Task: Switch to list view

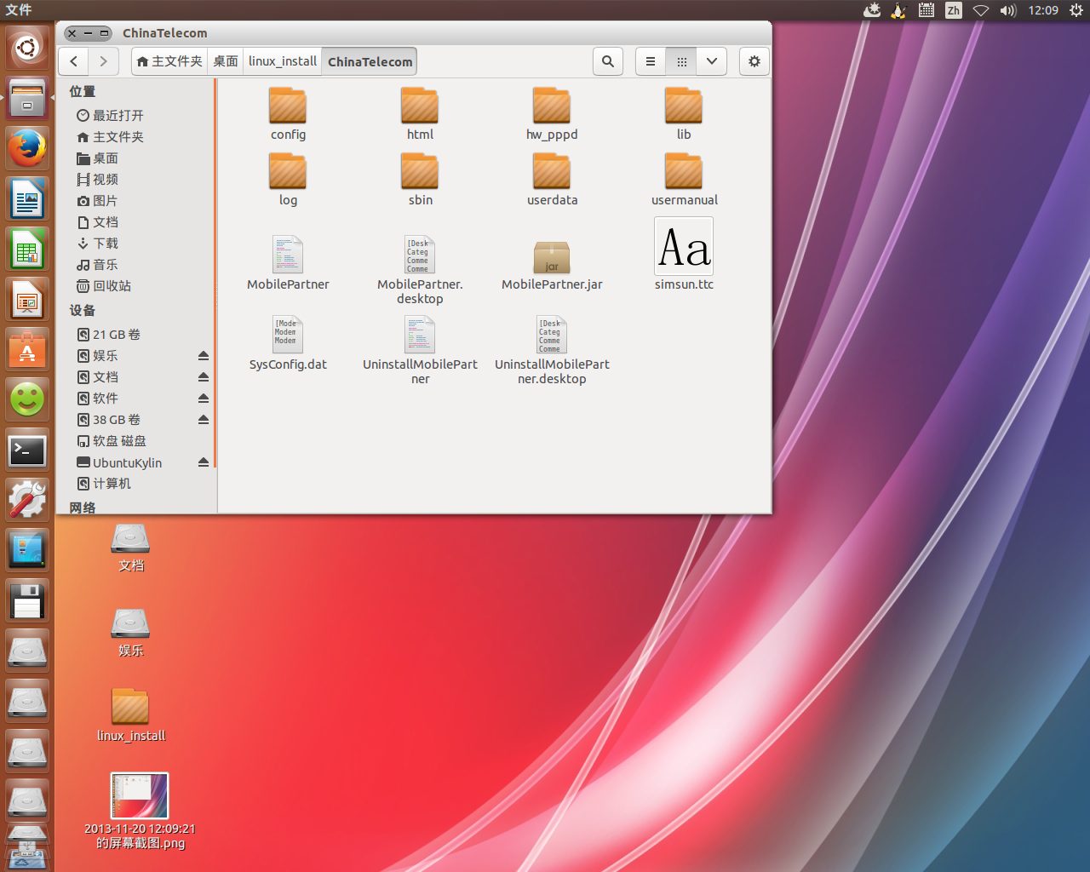Action: (x=651, y=61)
